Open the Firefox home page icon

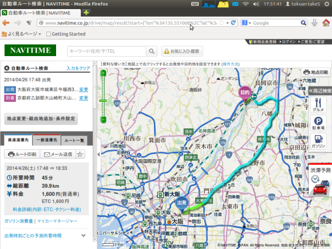click(x=326, y=23)
